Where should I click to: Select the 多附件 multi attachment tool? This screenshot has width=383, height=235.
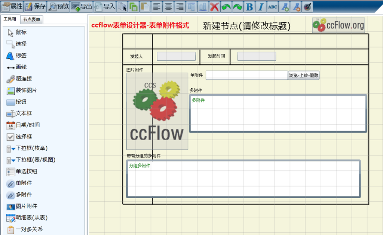[x=19, y=195]
